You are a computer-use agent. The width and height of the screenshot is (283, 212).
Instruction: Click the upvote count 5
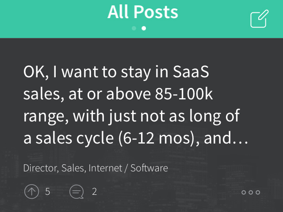(47, 191)
